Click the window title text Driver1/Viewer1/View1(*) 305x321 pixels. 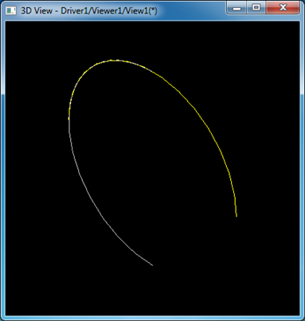[x=109, y=11]
